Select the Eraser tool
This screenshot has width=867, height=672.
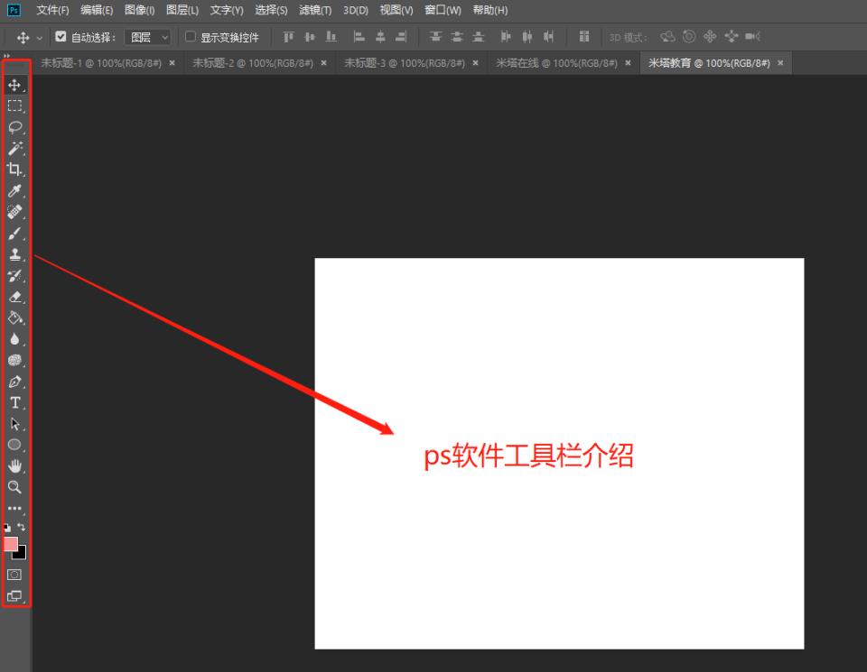tap(14, 298)
